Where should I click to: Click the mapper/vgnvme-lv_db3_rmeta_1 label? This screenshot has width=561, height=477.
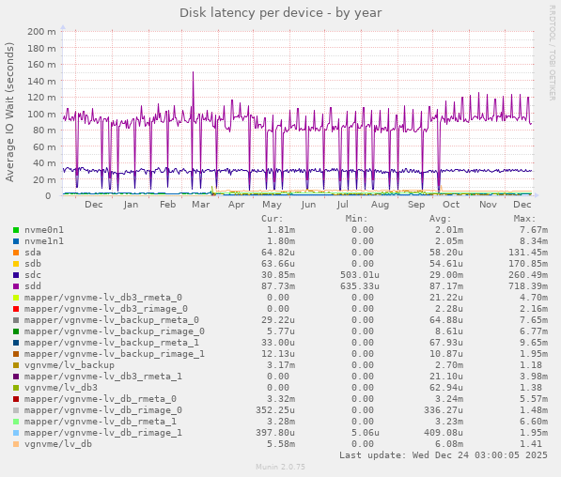tap(103, 377)
